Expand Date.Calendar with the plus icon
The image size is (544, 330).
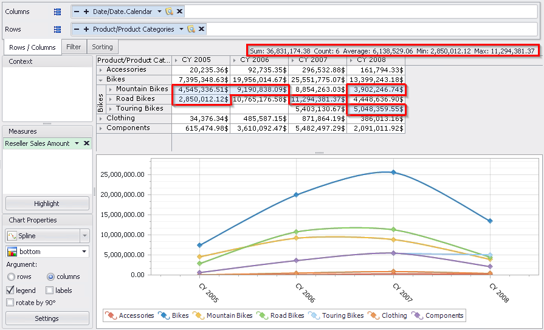[86, 12]
